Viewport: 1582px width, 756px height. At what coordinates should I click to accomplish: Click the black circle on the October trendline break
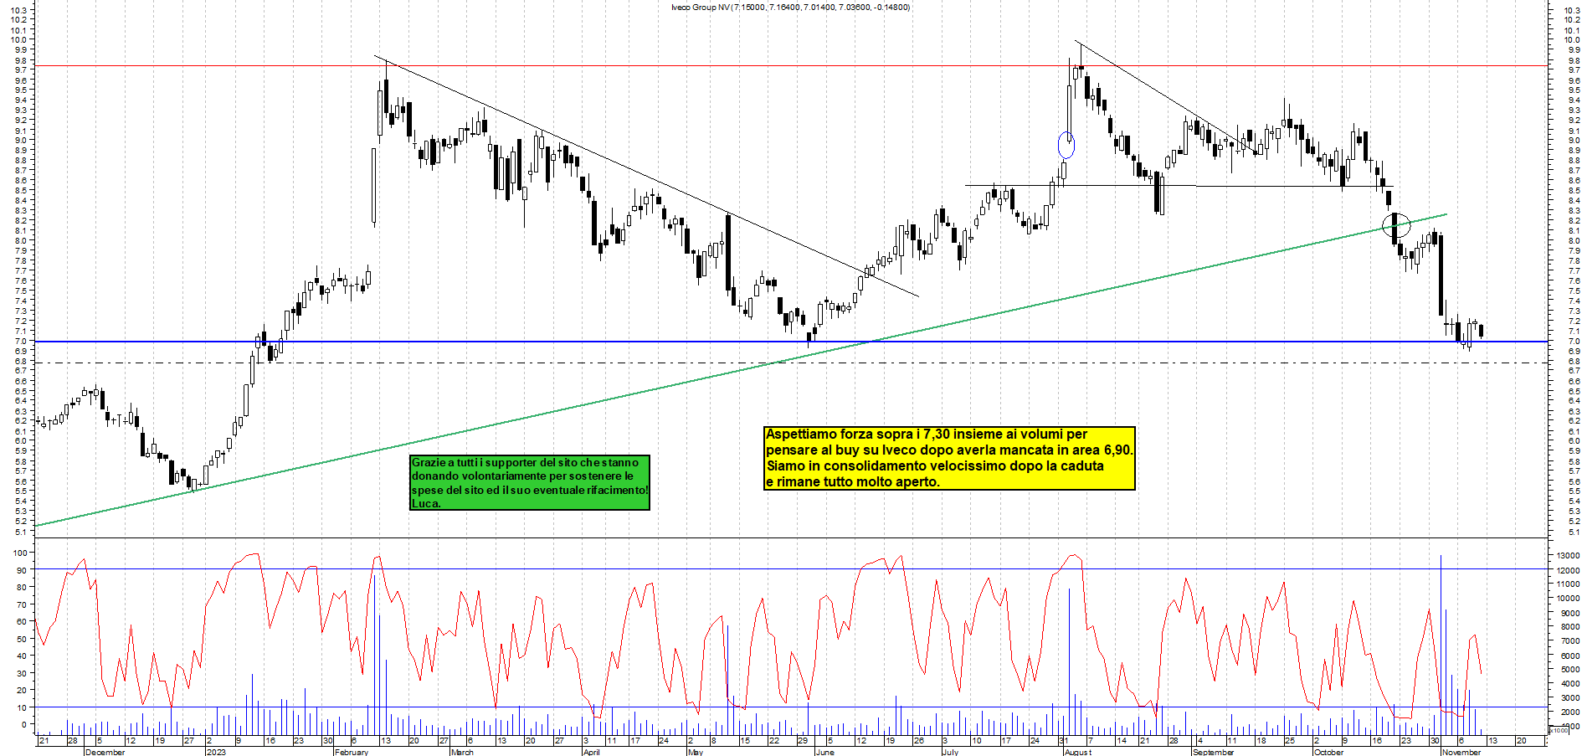pos(1396,225)
